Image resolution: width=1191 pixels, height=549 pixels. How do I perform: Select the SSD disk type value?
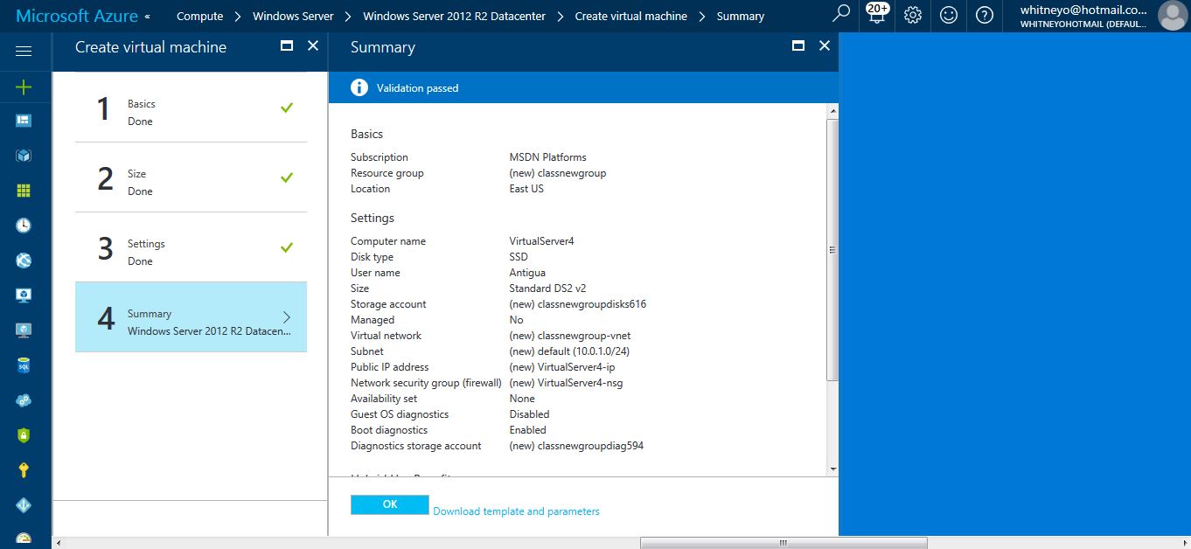(519, 257)
